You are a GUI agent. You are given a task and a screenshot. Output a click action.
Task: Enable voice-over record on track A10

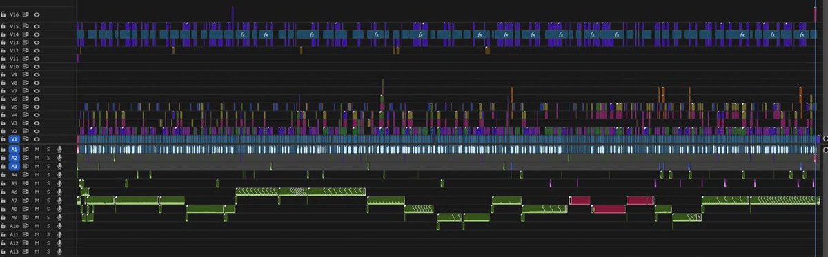(59, 226)
